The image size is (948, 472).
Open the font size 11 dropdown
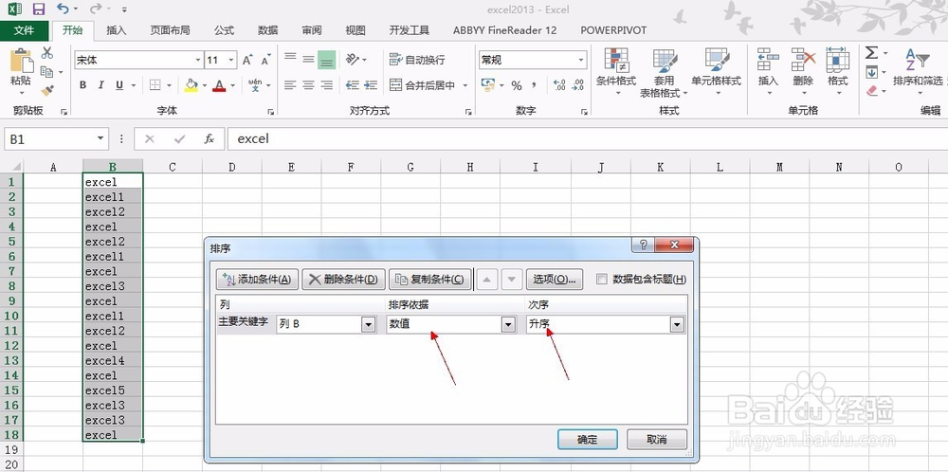231,60
